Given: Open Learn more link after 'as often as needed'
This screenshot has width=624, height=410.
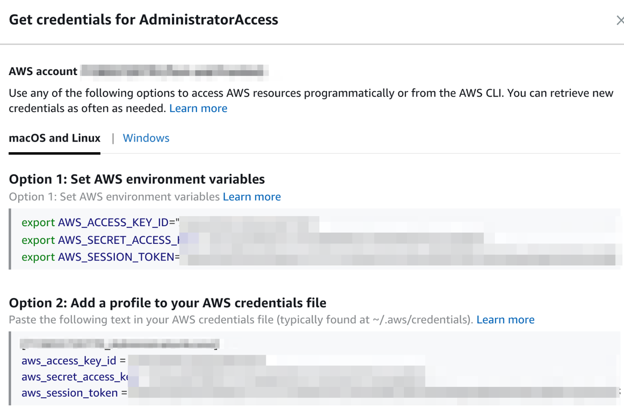Looking at the screenshot, I should 198,108.
